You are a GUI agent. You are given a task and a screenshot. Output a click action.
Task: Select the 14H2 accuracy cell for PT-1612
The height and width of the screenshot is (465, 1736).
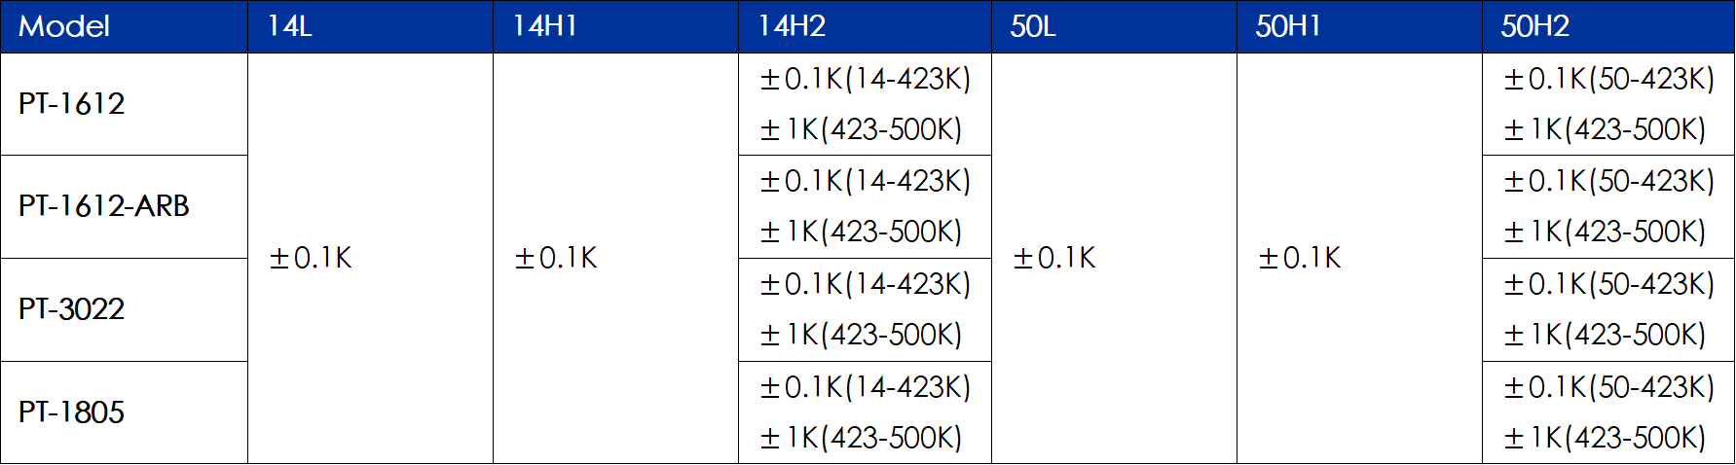click(x=865, y=104)
